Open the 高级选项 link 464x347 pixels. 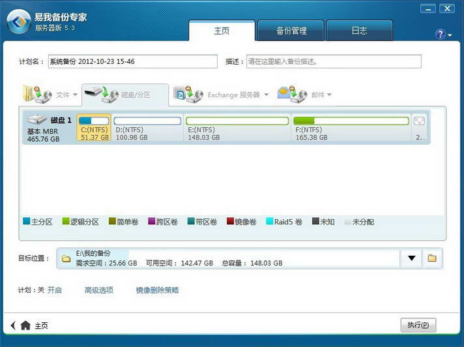(99, 290)
